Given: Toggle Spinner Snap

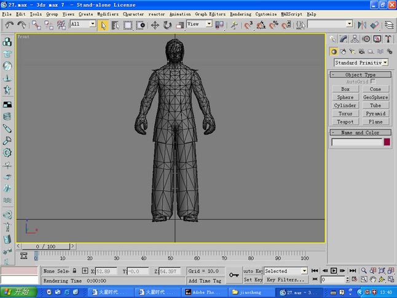Looking at the screenshot, I should click(x=286, y=25).
